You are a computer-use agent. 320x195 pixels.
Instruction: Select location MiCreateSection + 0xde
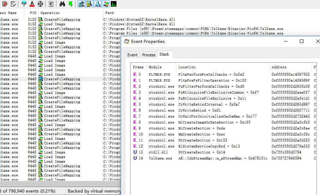point(202,128)
